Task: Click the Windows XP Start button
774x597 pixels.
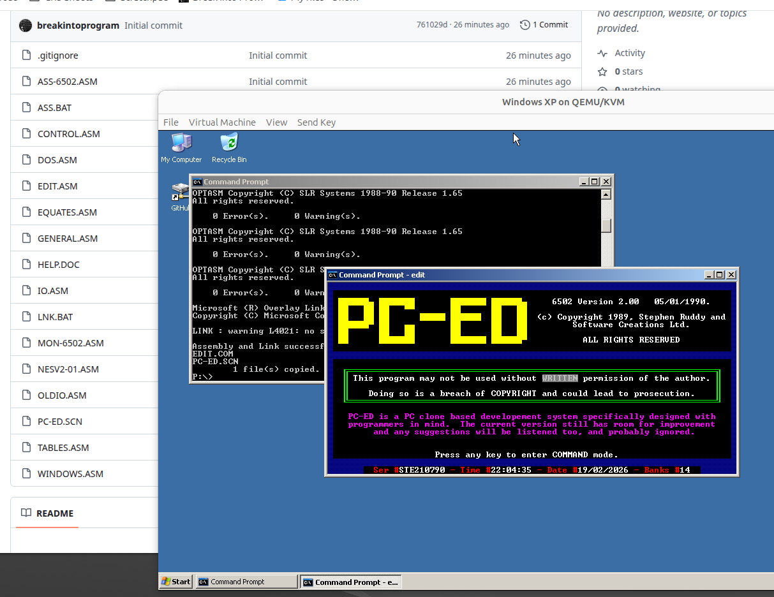Action: [176, 582]
